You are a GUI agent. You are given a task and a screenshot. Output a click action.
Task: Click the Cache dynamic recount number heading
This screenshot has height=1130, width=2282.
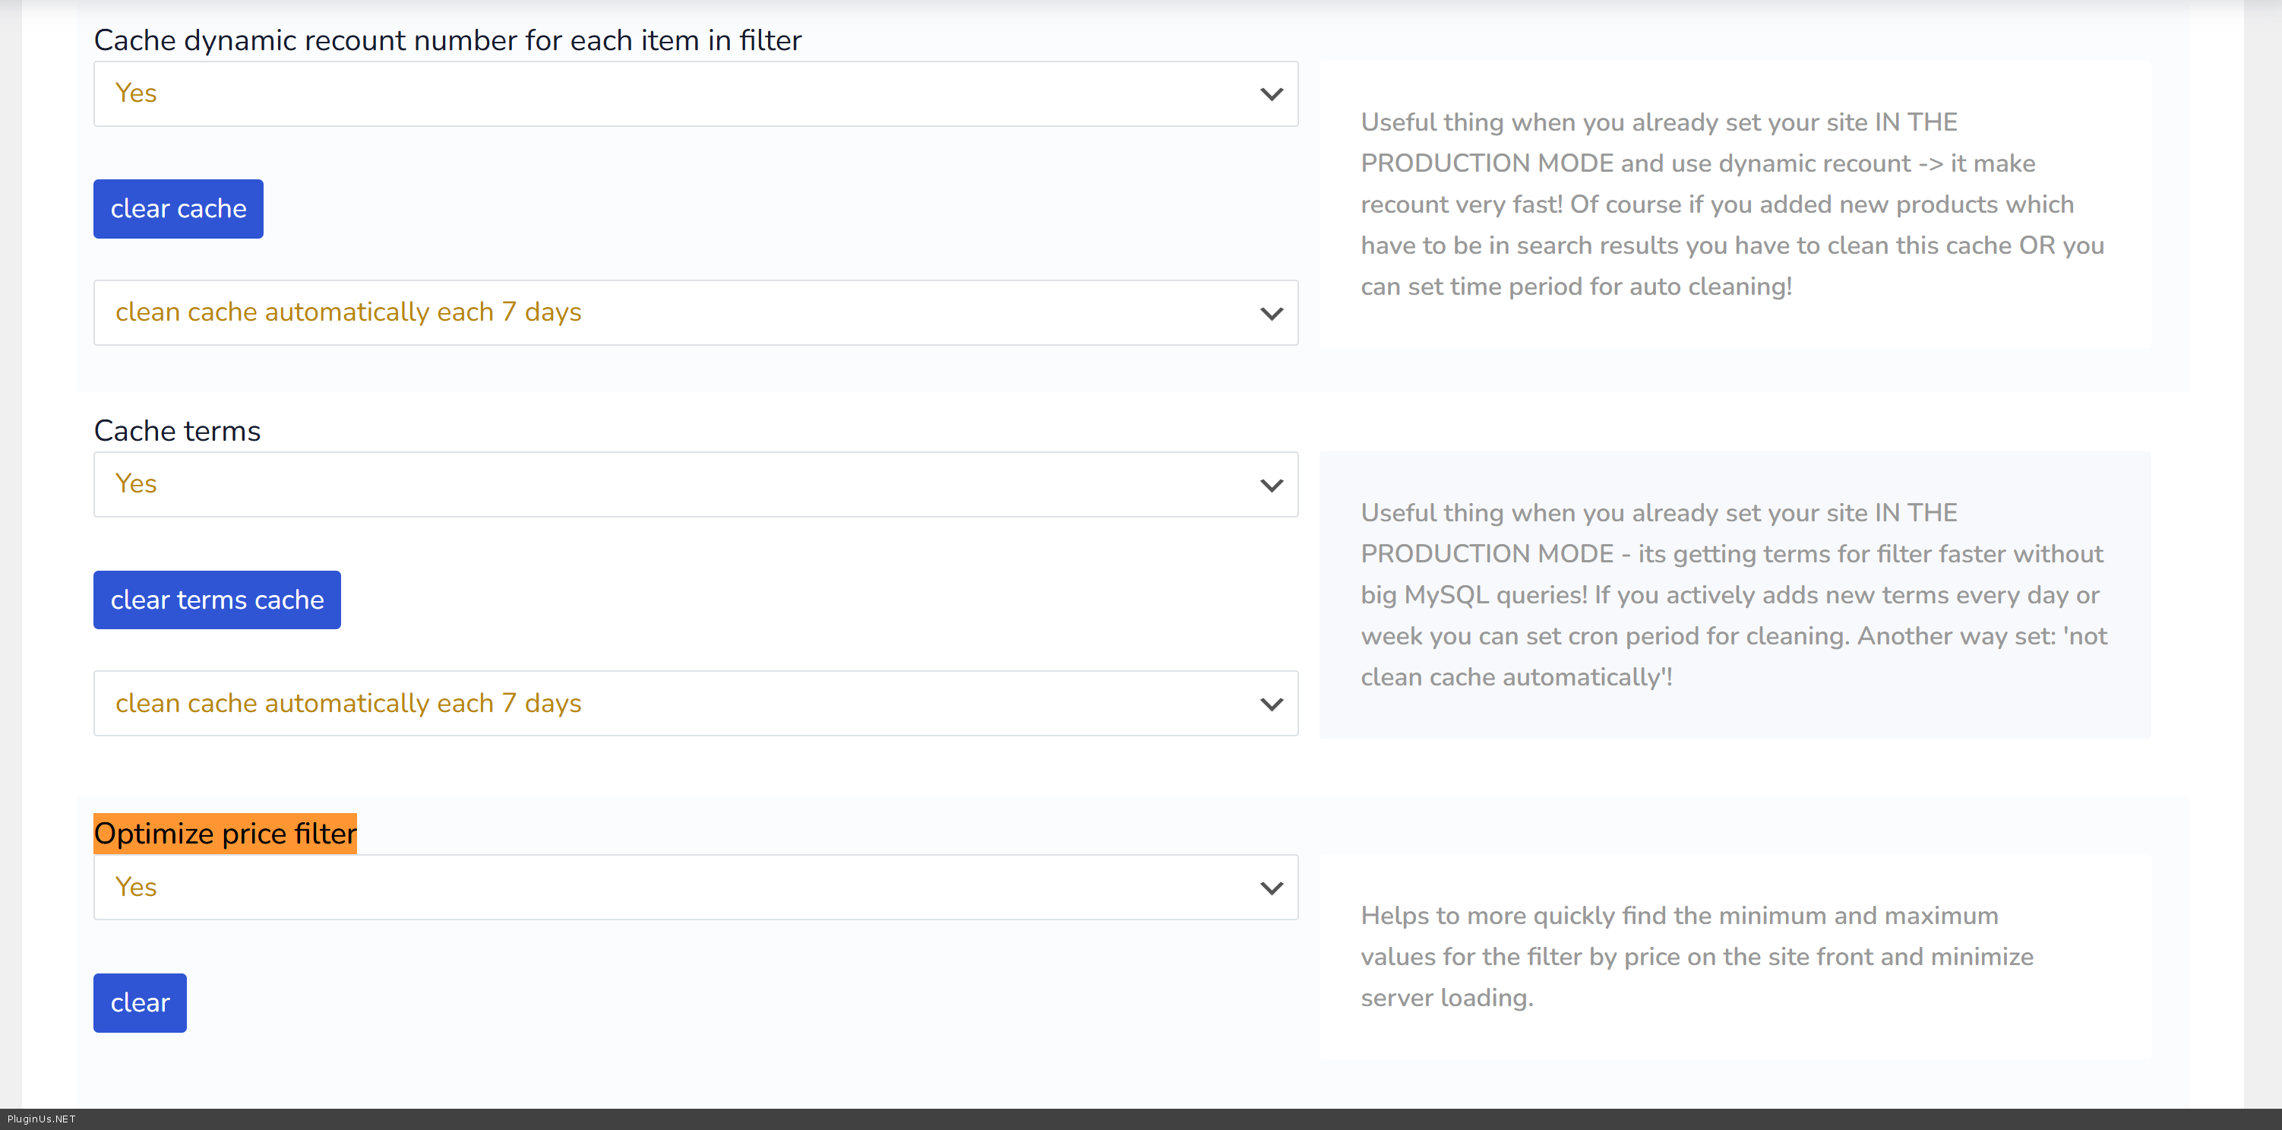(447, 41)
